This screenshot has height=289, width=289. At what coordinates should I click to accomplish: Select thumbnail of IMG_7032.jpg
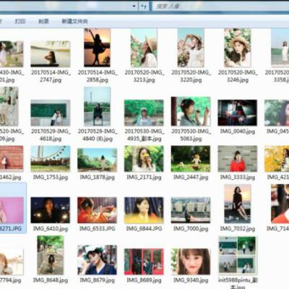[238, 204]
